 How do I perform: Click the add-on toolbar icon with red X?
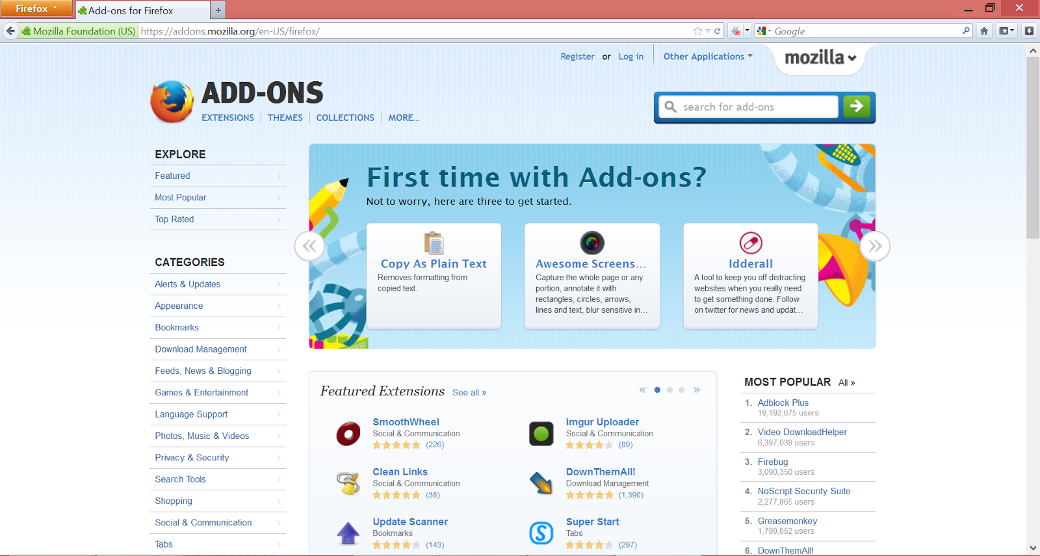[x=736, y=31]
